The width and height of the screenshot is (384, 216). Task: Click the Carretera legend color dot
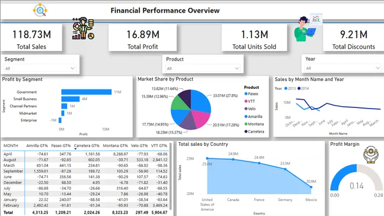click(246, 131)
